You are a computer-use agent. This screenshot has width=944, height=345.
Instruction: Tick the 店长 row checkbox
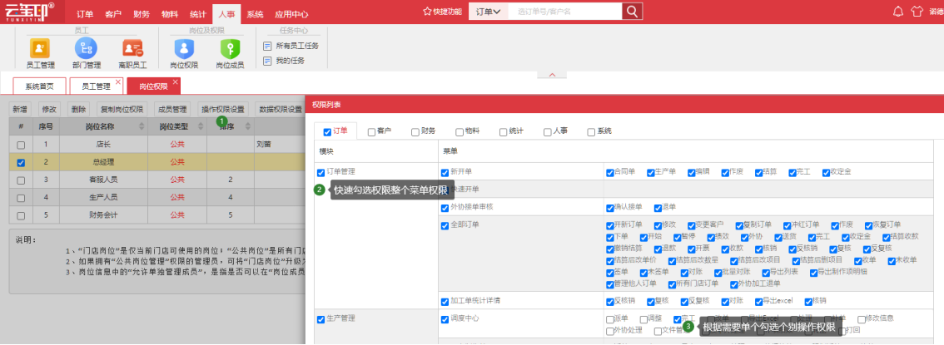tap(21, 145)
